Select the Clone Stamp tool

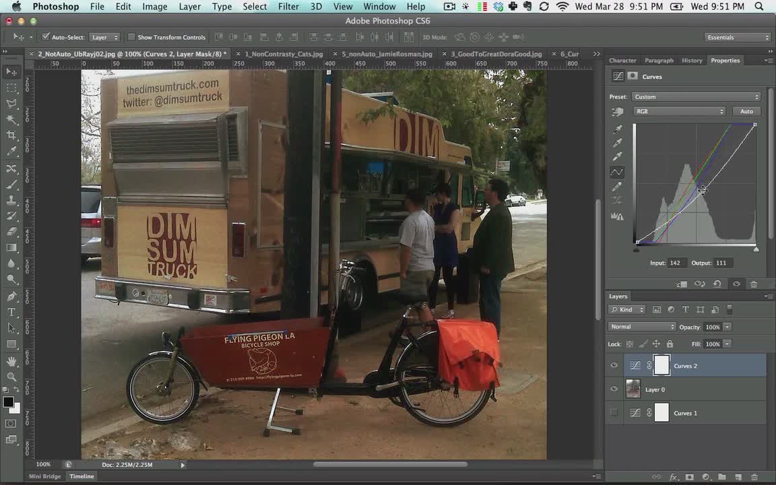tap(11, 201)
